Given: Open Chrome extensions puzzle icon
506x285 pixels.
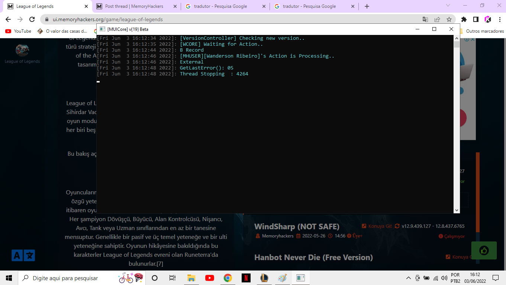Looking at the screenshot, I should [464, 19].
